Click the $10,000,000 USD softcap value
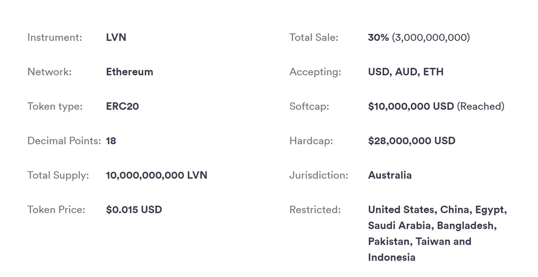 [411, 106]
